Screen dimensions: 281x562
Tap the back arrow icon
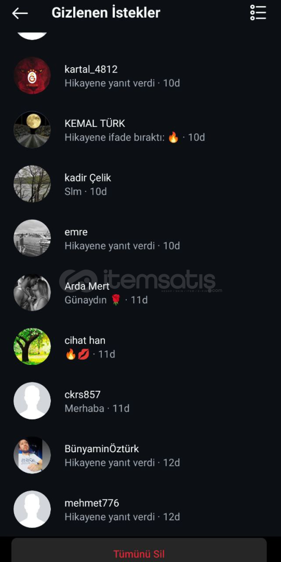20,13
